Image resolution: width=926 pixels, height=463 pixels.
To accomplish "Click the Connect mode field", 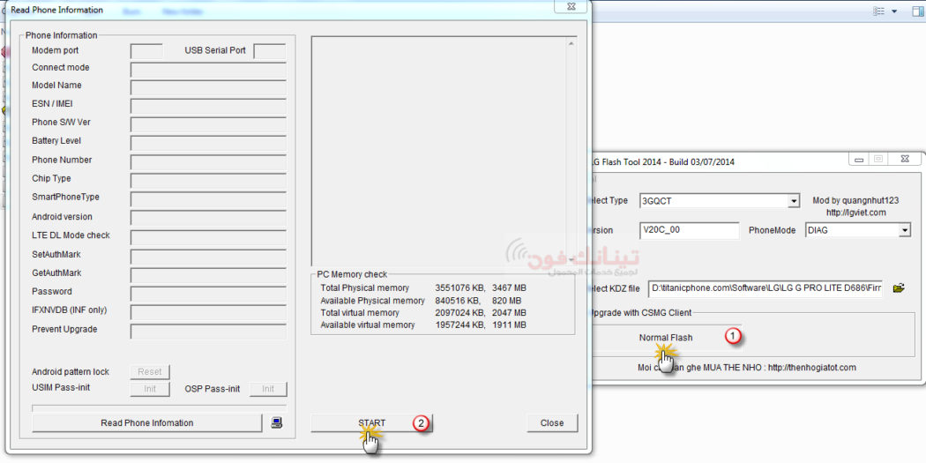I will pyautogui.click(x=208, y=71).
